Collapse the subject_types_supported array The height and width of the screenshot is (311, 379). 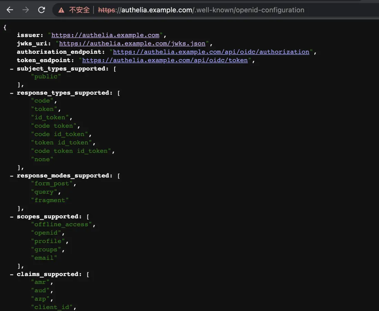tap(12, 69)
